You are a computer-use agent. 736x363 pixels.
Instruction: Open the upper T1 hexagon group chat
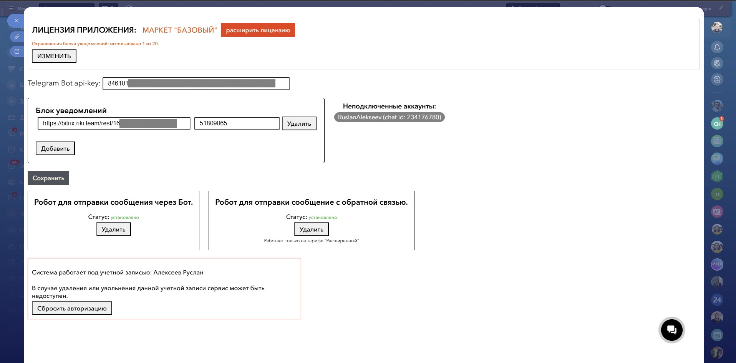717,176
